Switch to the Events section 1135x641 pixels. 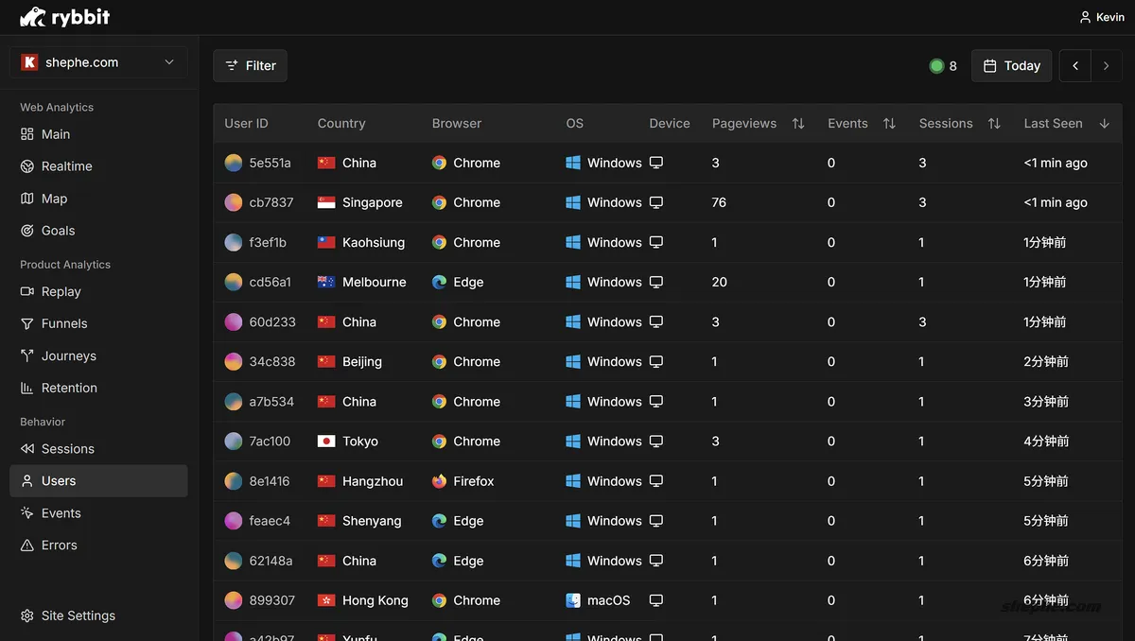pyautogui.click(x=61, y=513)
